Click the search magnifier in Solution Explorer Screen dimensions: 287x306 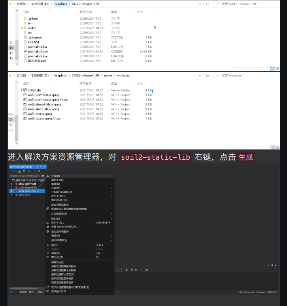(43, 176)
